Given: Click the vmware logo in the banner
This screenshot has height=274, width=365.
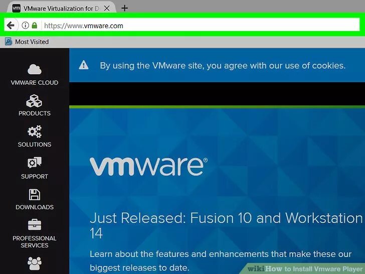Looking at the screenshot, I should [x=148, y=167].
